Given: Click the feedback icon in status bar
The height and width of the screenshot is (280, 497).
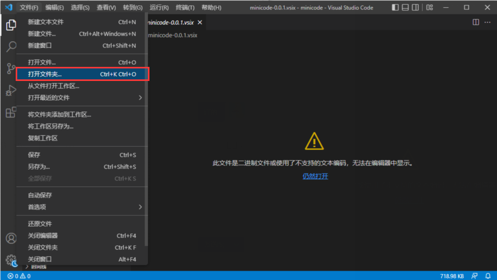Looking at the screenshot, I should [474, 276].
